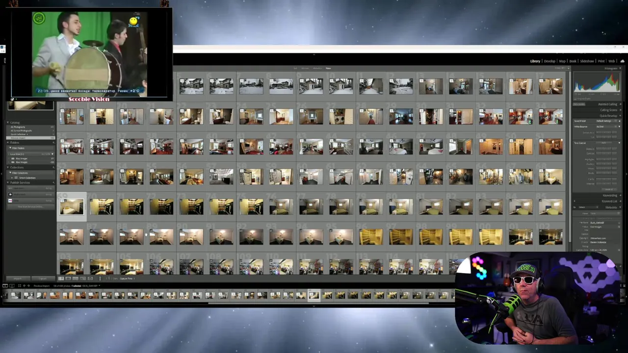The height and width of the screenshot is (353, 628).
Task: Select the highlighted thumbnail in the filmstrip
Action: point(314,295)
